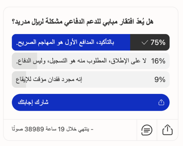Screen dimensions: 183x146
Task: Click the checkmark beside the 75% result
Action: (x=145, y=43)
